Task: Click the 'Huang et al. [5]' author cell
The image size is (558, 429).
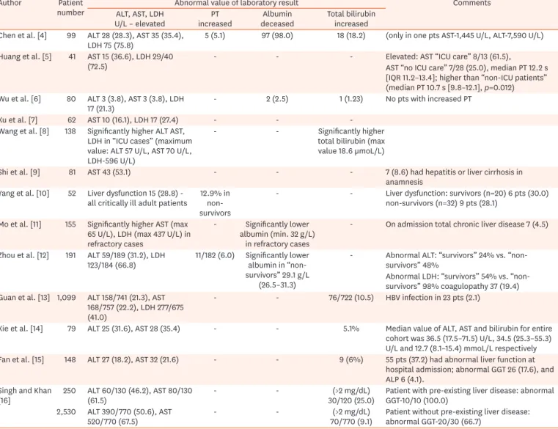Action: point(26,56)
